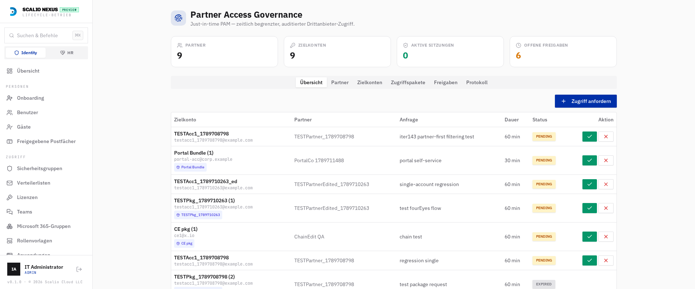Approve the portal self-service request
The width and height of the screenshot is (695, 289).
tap(589, 160)
